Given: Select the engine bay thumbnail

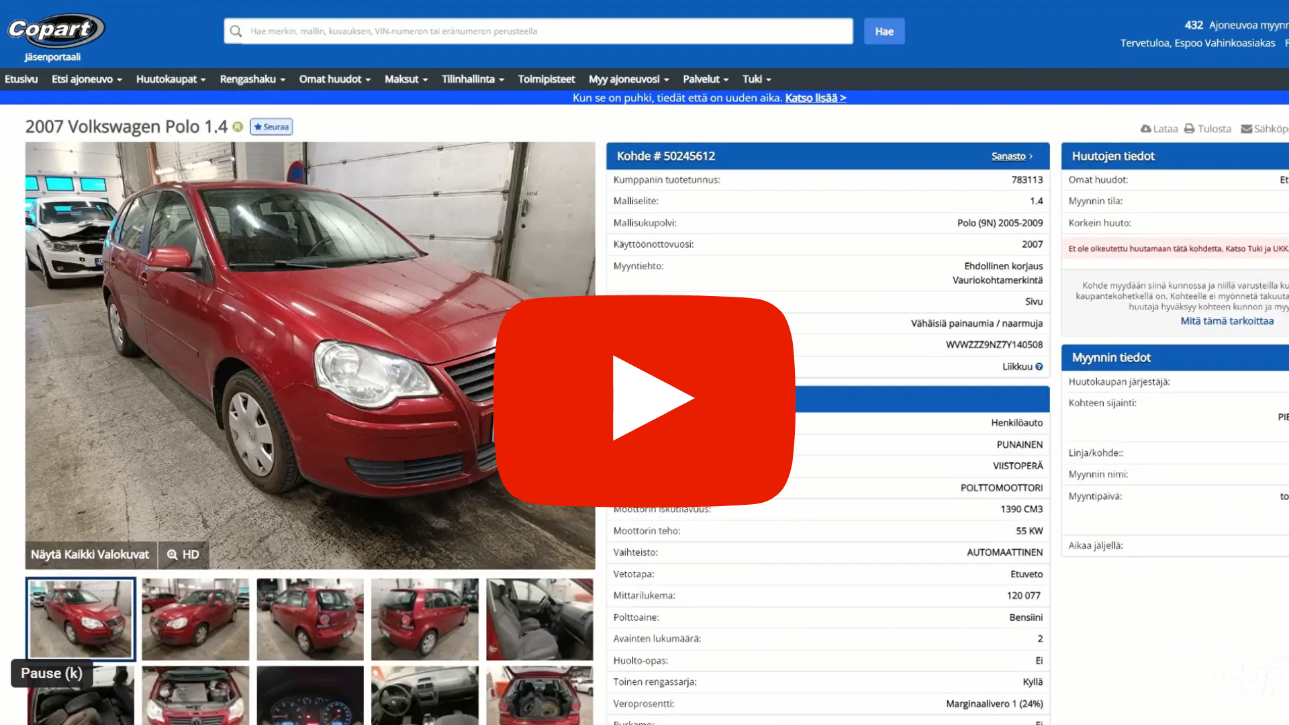Looking at the screenshot, I should [x=195, y=695].
